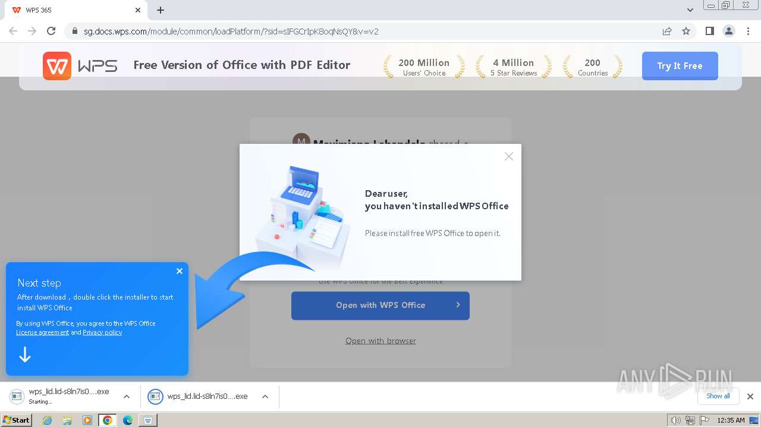761x428 pixels.
Task: Open the Chrome three-dot menu
Action: 748,31
